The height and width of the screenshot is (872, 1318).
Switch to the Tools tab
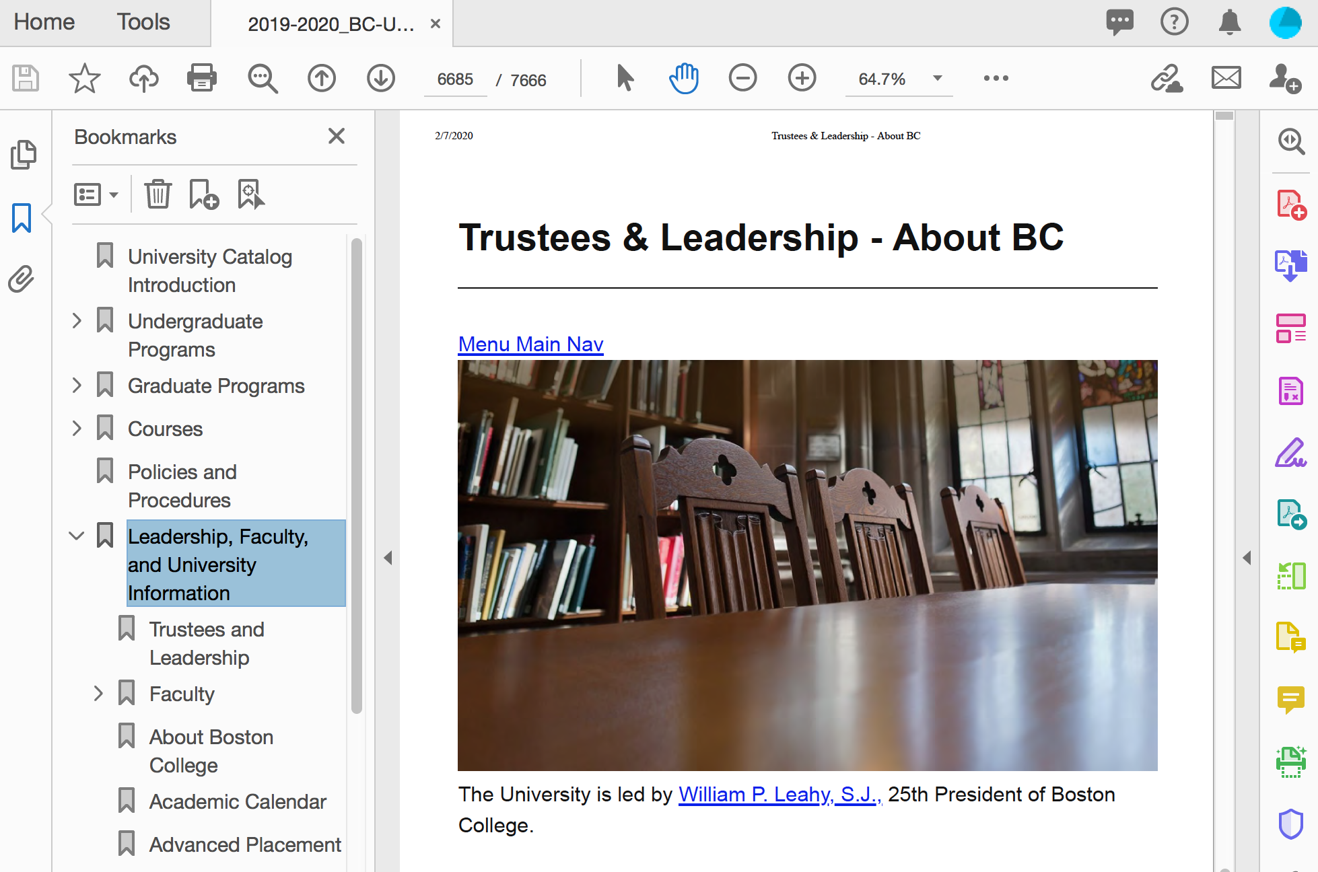click(x=143, y=20)
